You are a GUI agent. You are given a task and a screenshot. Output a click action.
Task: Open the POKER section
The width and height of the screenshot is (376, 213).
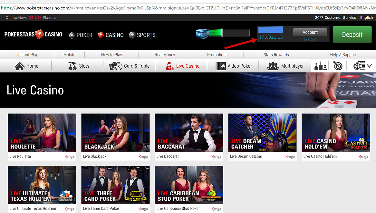[x=84, y=35]
